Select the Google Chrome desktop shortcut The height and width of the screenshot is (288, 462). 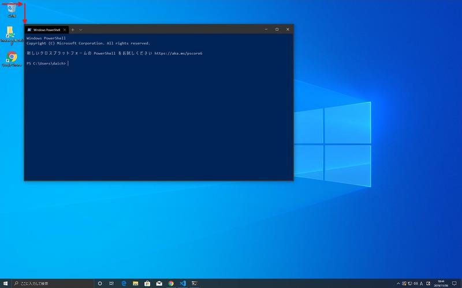12,59
